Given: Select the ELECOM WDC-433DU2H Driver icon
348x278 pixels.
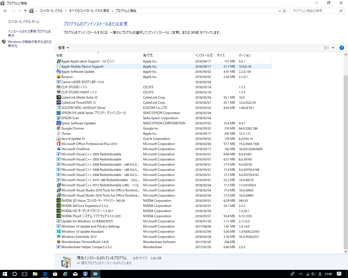Looking at the screenshot, I should [x=59, y=108].
